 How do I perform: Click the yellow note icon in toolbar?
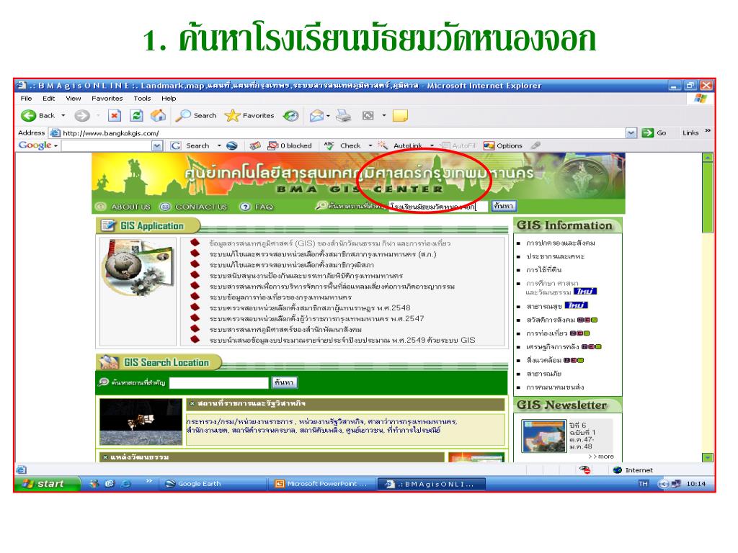[x=400, y=116]
